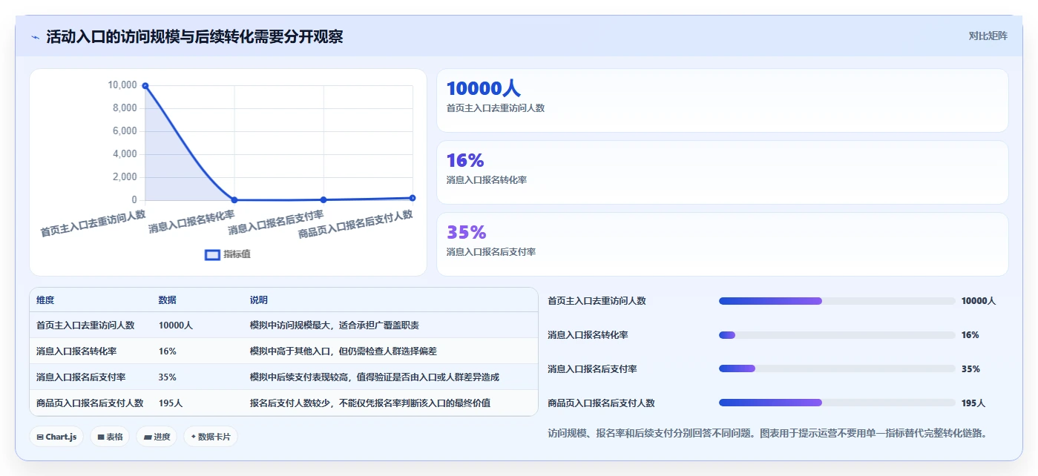
Task: Click the blue 指标值 legend color box
Action: [212, 254]
